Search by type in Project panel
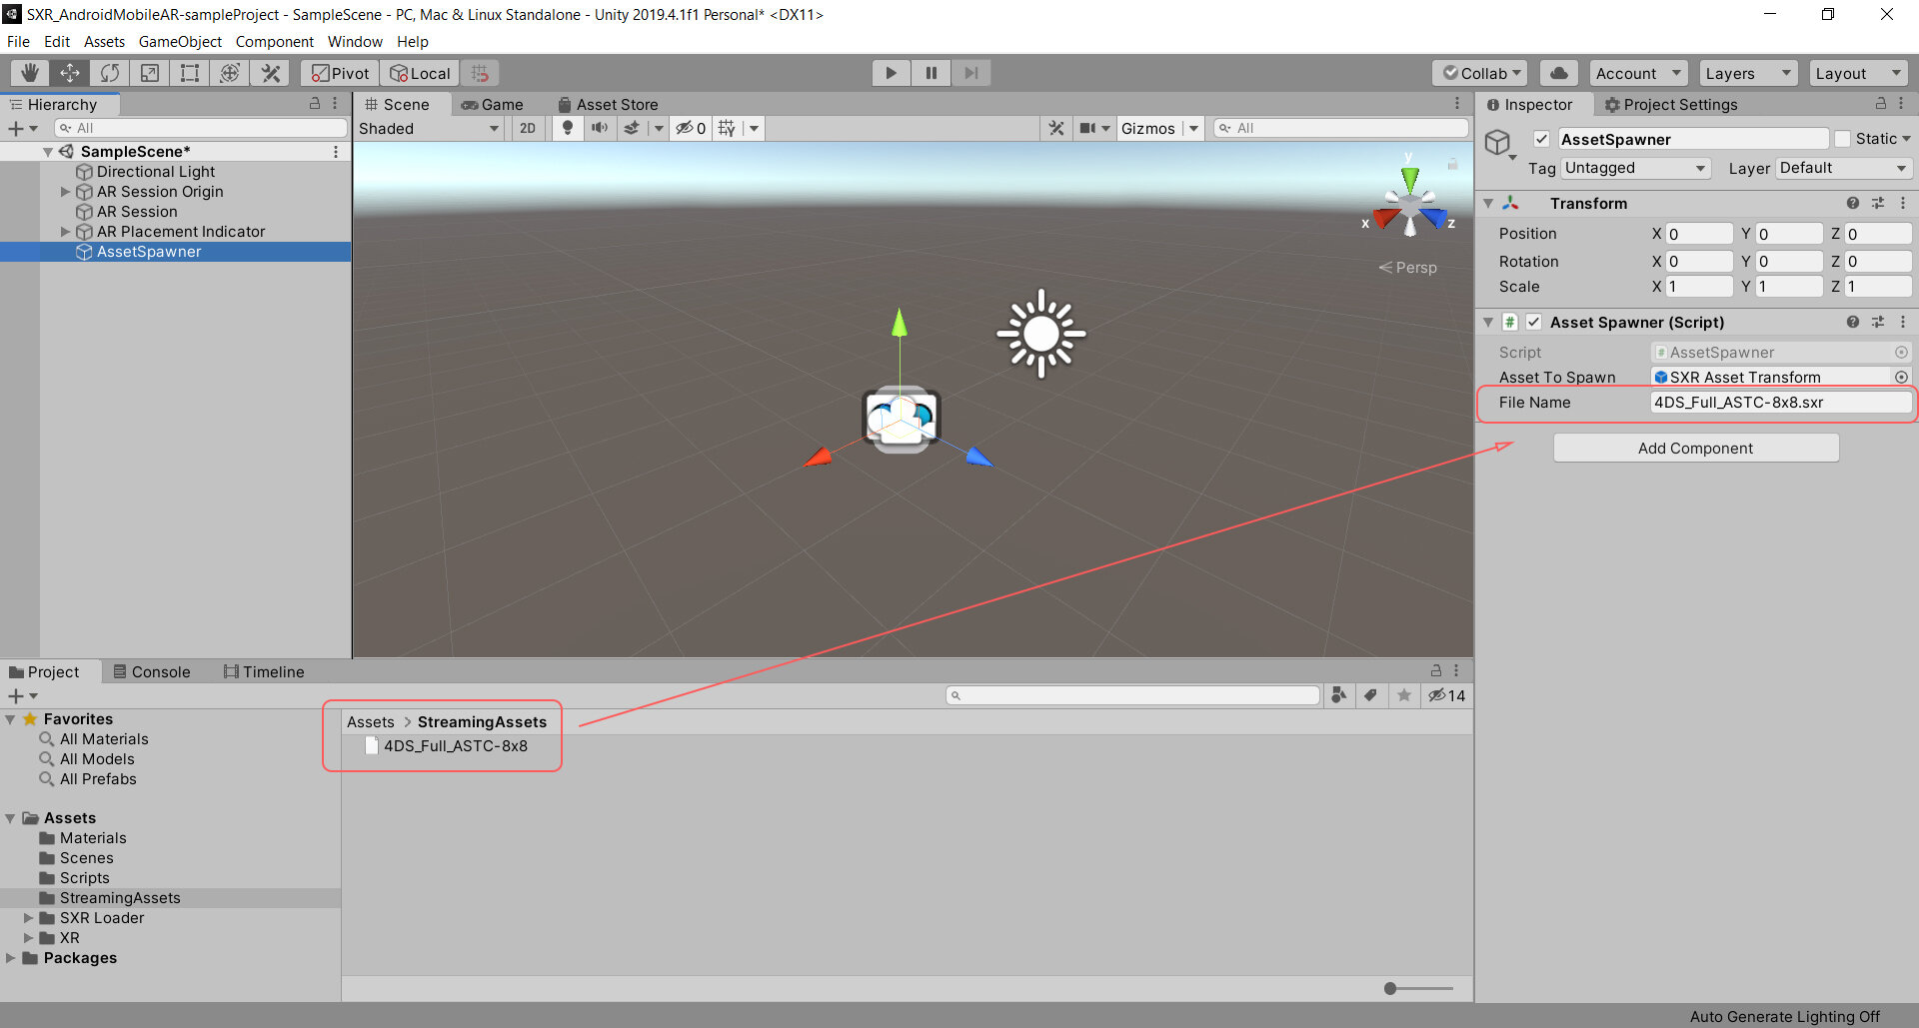 coord(1339,695)
